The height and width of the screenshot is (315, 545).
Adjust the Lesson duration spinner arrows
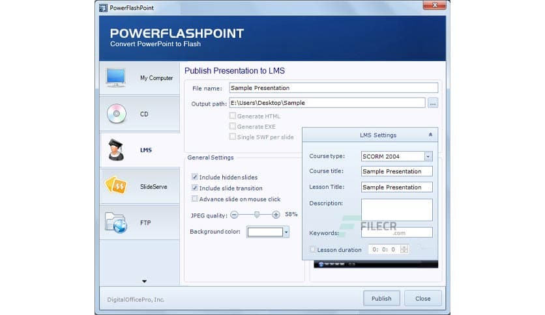pyautogui.click(x=404, y=249)
